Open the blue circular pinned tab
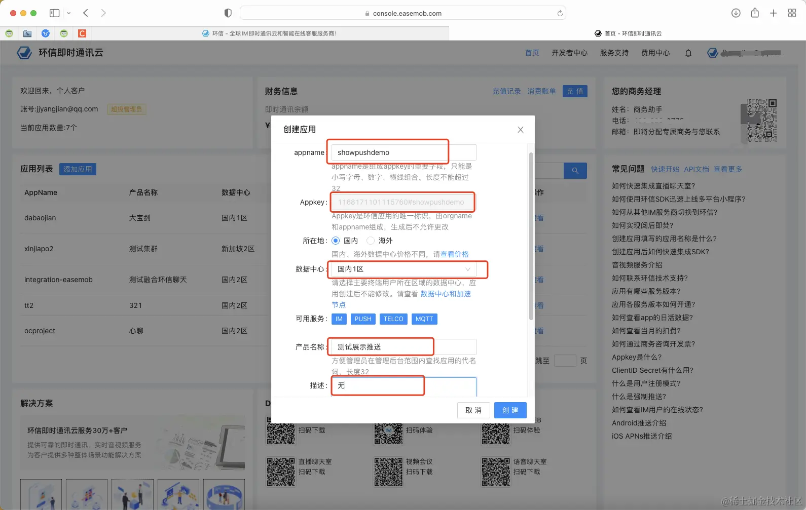Screen dimensions: 806x510 [46, 33]
